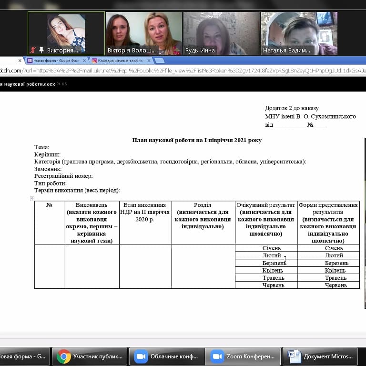
Task: Select Наталья Вадим... video thumbnail
Action: 299,33
